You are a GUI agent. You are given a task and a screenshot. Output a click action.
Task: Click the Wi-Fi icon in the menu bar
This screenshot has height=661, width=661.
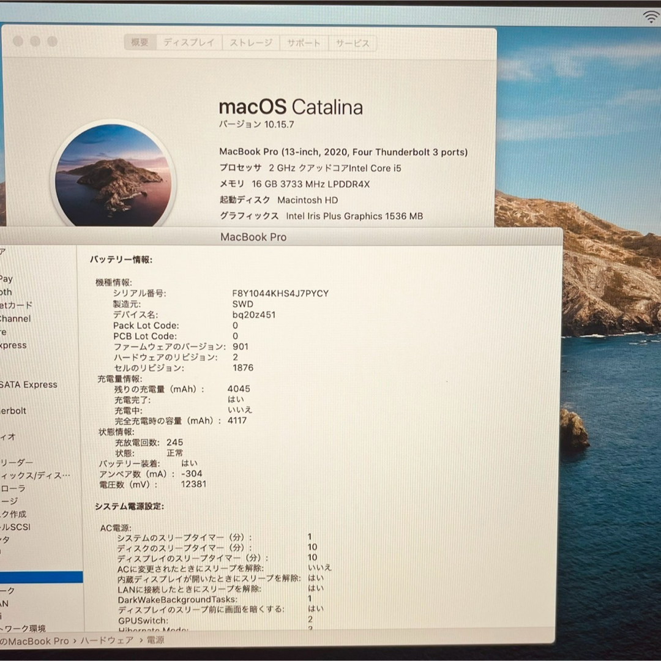[651, 17]
